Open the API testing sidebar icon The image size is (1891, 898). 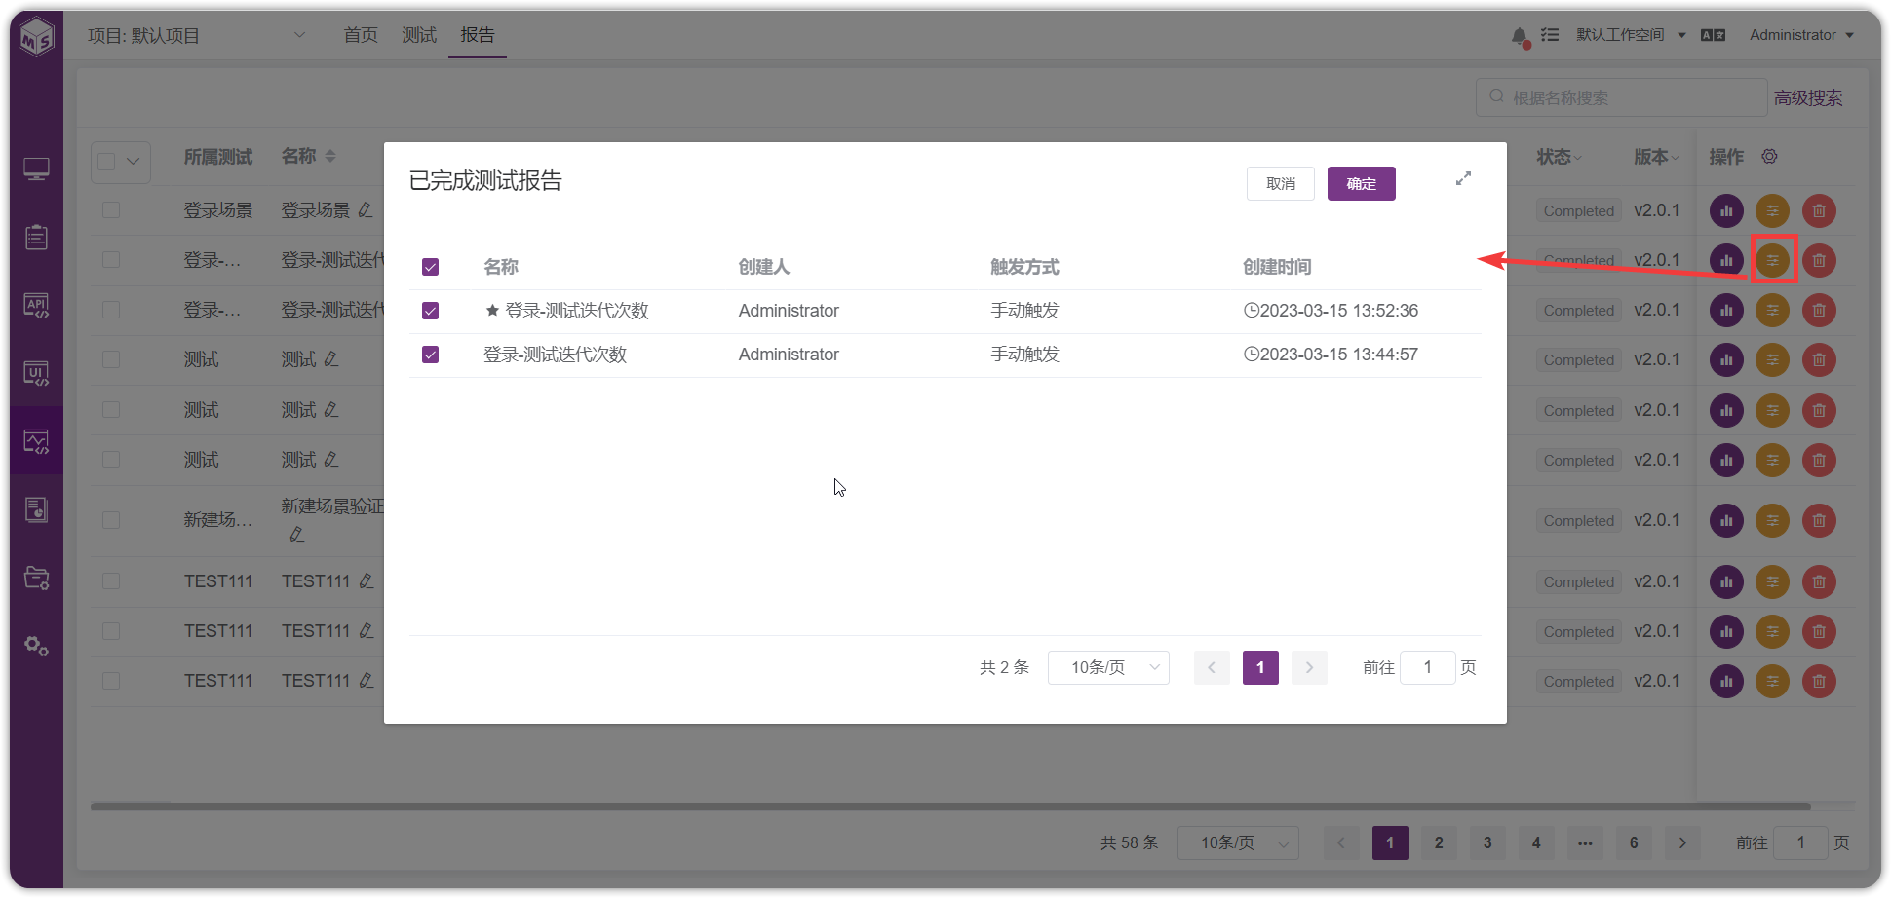[x=37, y=306]
